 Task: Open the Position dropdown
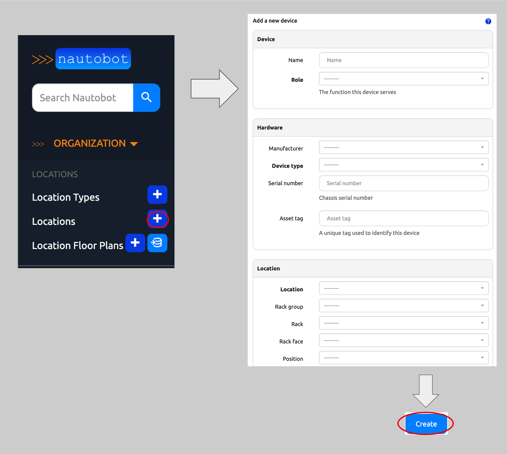(x=403, y=358)
